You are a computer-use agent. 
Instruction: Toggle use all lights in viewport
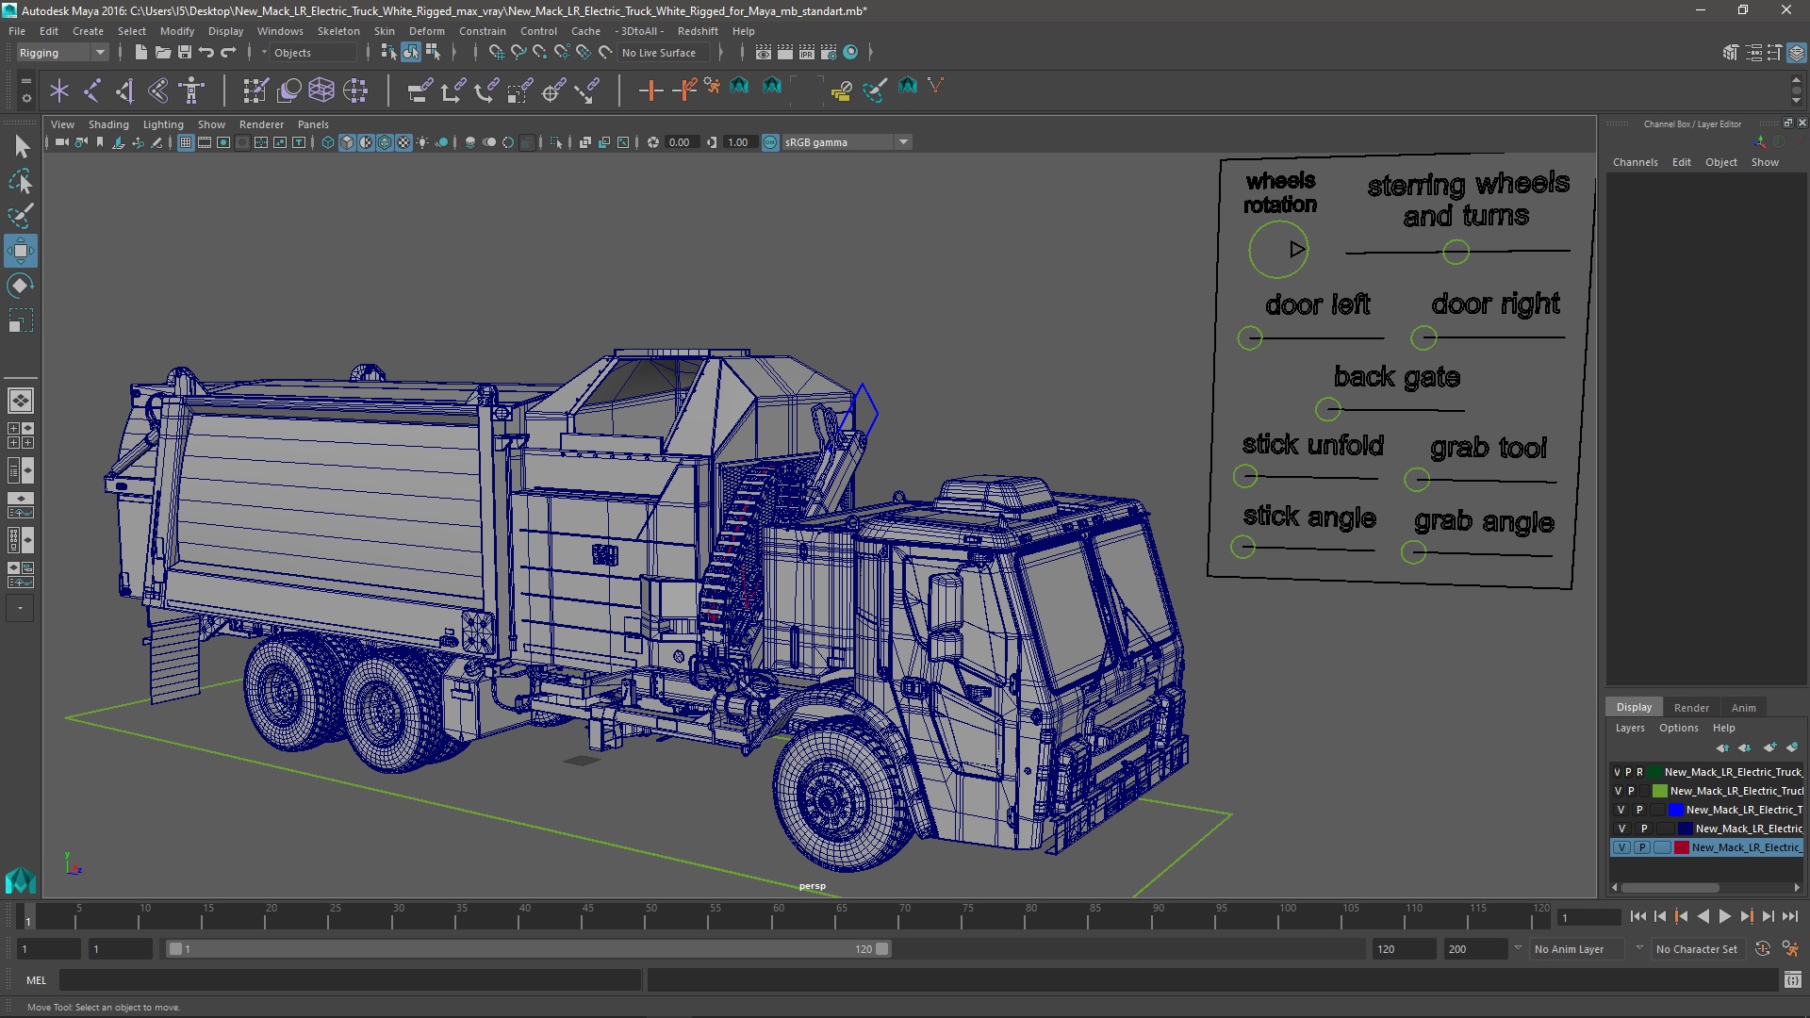coord(422,142)
